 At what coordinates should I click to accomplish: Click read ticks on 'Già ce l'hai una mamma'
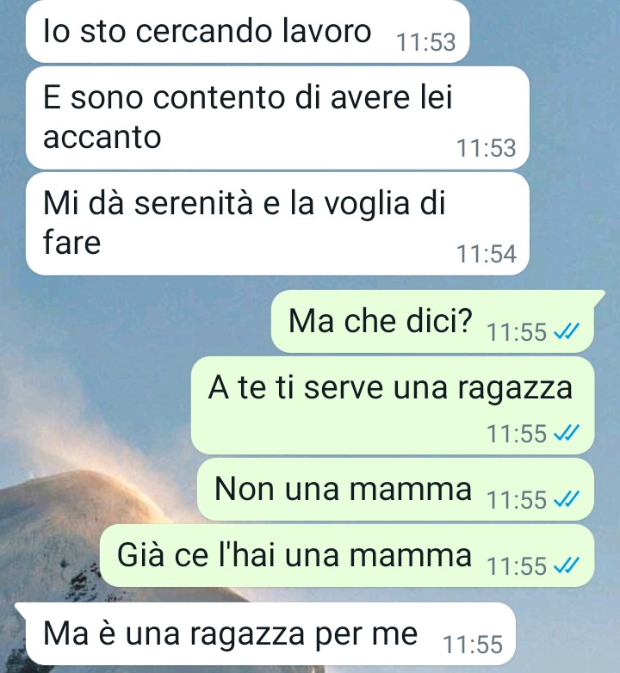pos(567,565)
